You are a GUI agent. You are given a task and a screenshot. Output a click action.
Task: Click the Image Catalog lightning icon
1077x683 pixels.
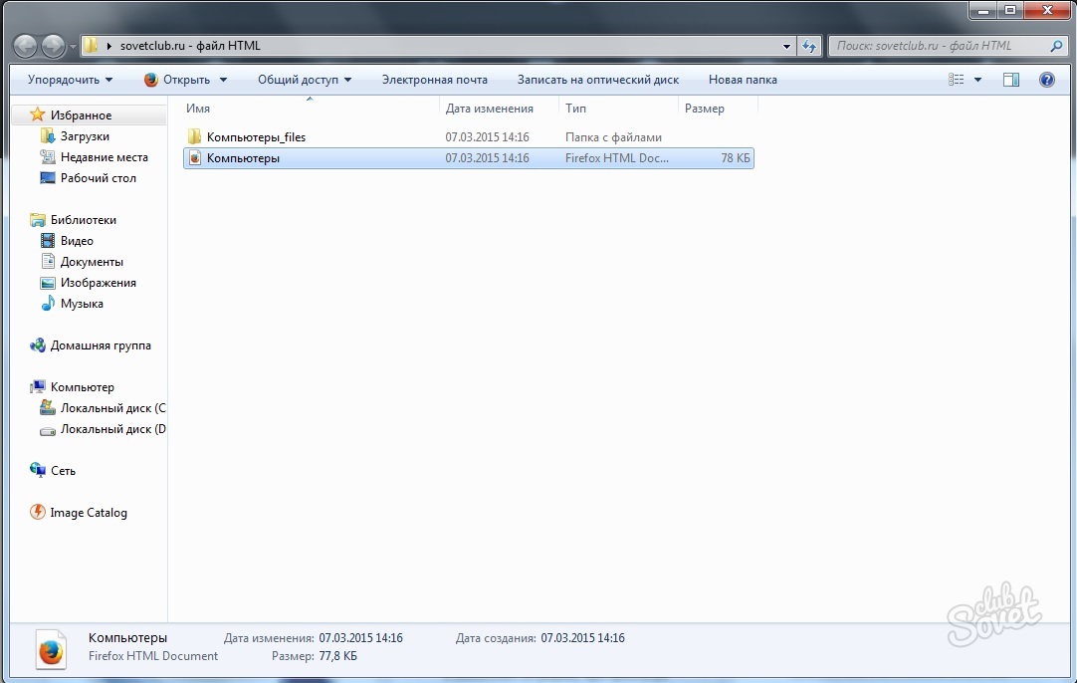37,512
